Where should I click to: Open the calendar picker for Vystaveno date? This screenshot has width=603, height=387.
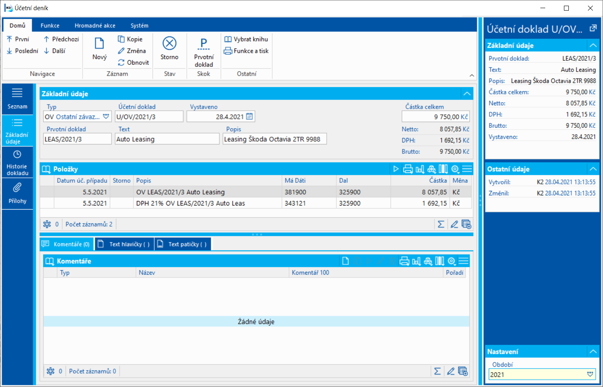pyautogui.click(x=249, y=117)
